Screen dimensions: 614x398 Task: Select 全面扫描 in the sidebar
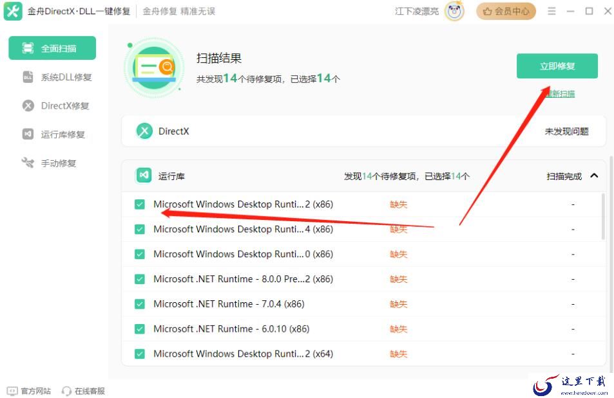point(52,48)
